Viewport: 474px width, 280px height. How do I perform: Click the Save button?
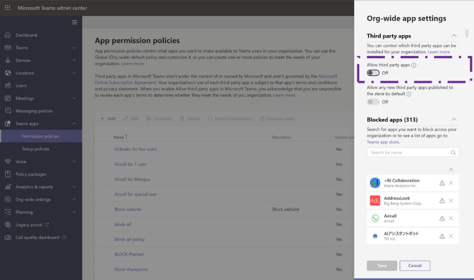(x=381, y=266)
